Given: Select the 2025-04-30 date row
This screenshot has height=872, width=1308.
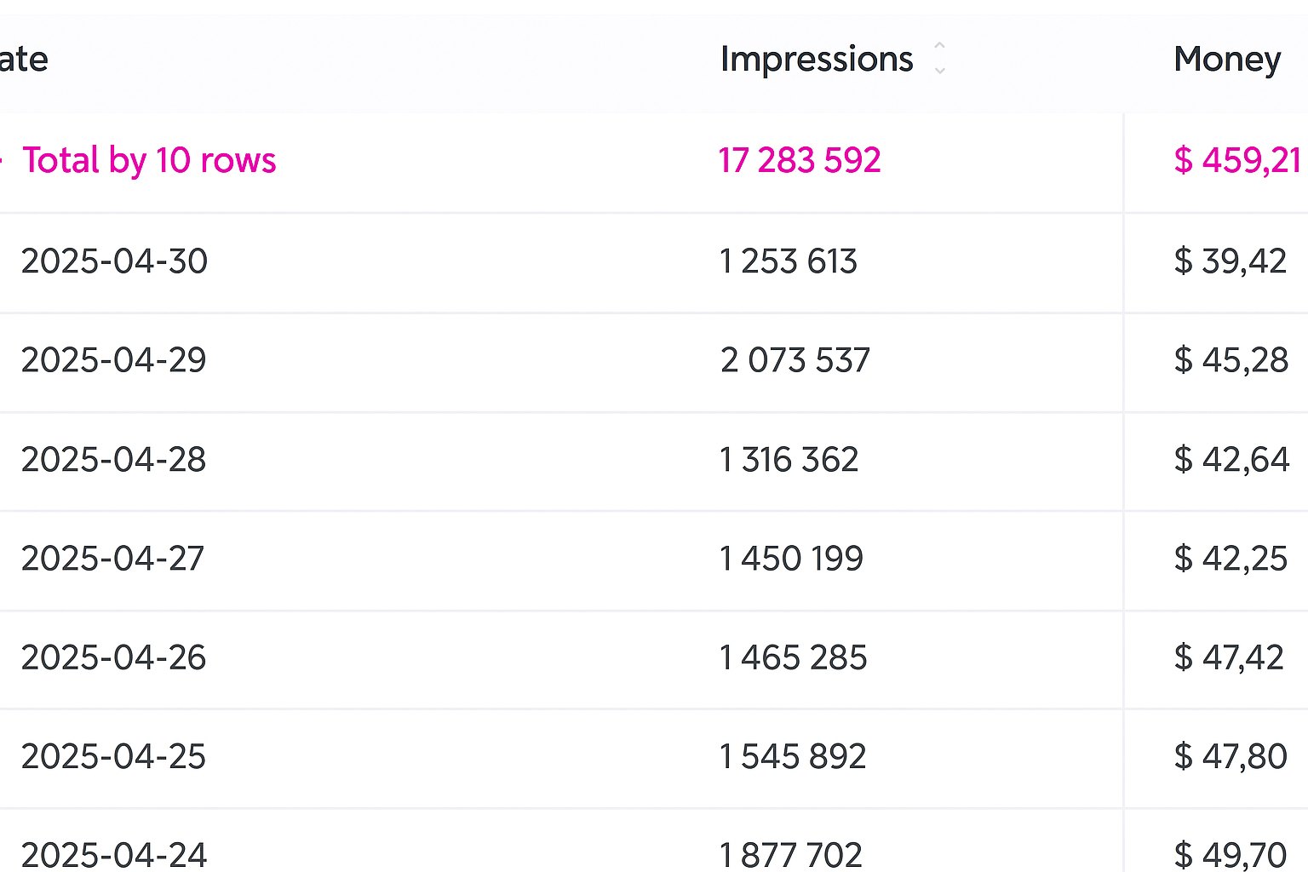Looking at the screenshot, I should [114, 261].
